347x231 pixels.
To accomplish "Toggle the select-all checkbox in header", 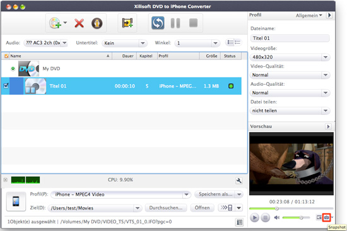I will [6, 56].
